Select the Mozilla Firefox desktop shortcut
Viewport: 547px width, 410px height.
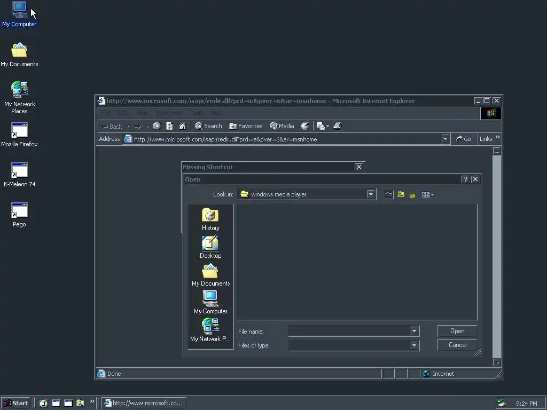coord(19,135)
